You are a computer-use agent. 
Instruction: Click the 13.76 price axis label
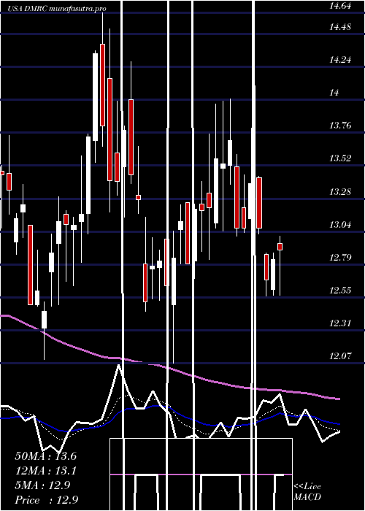pos(340,126)
